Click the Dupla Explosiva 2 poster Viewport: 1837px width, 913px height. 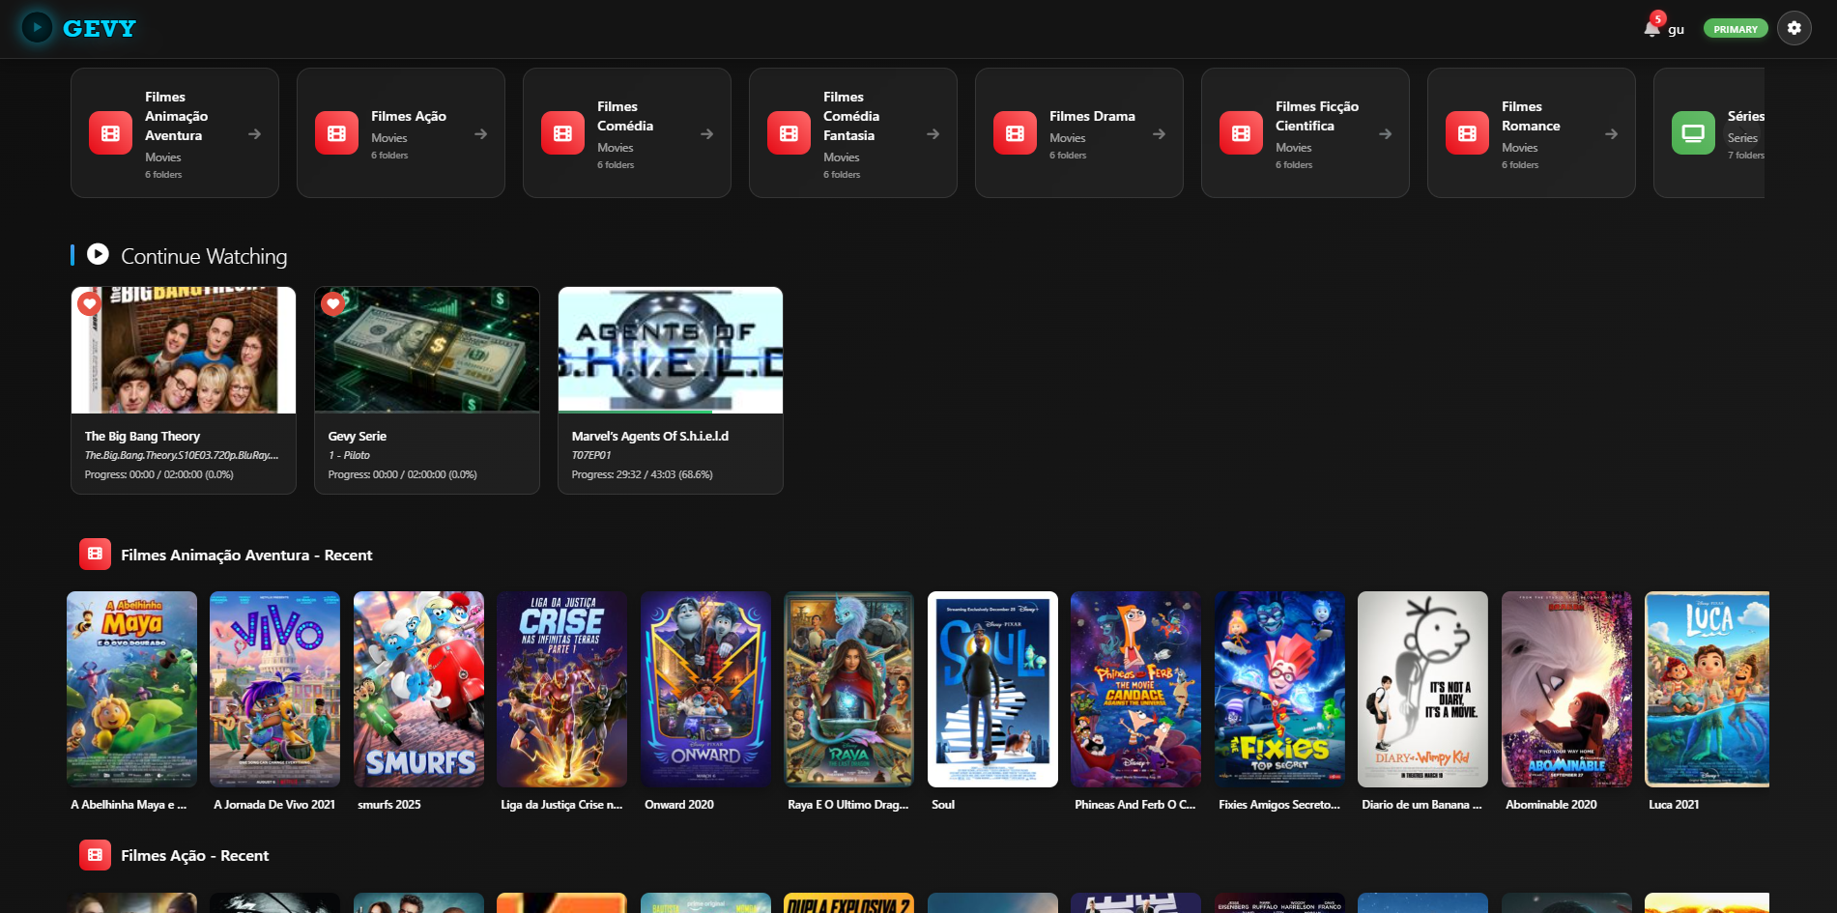coord(849,903)
